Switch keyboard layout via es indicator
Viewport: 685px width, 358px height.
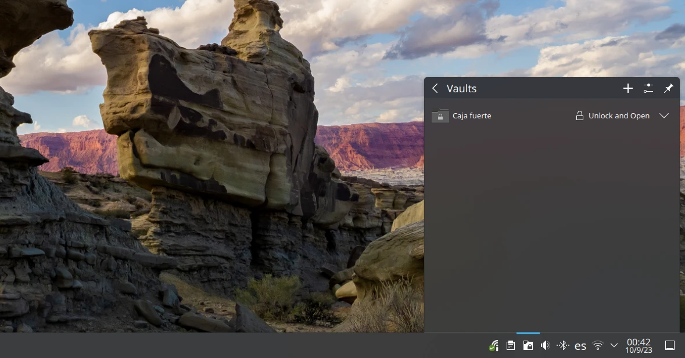(x=580, y=346)
